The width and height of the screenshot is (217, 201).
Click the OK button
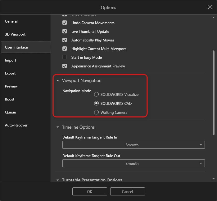click(x=89, y=192)
